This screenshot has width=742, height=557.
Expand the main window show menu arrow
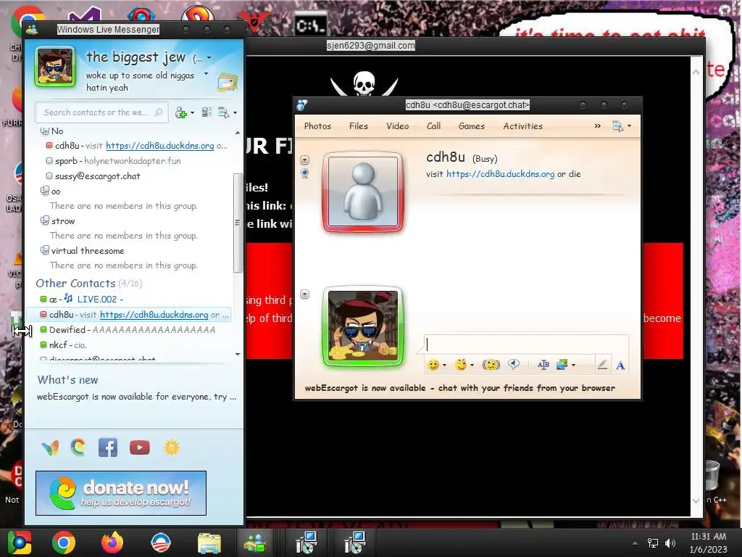point(235,112)
